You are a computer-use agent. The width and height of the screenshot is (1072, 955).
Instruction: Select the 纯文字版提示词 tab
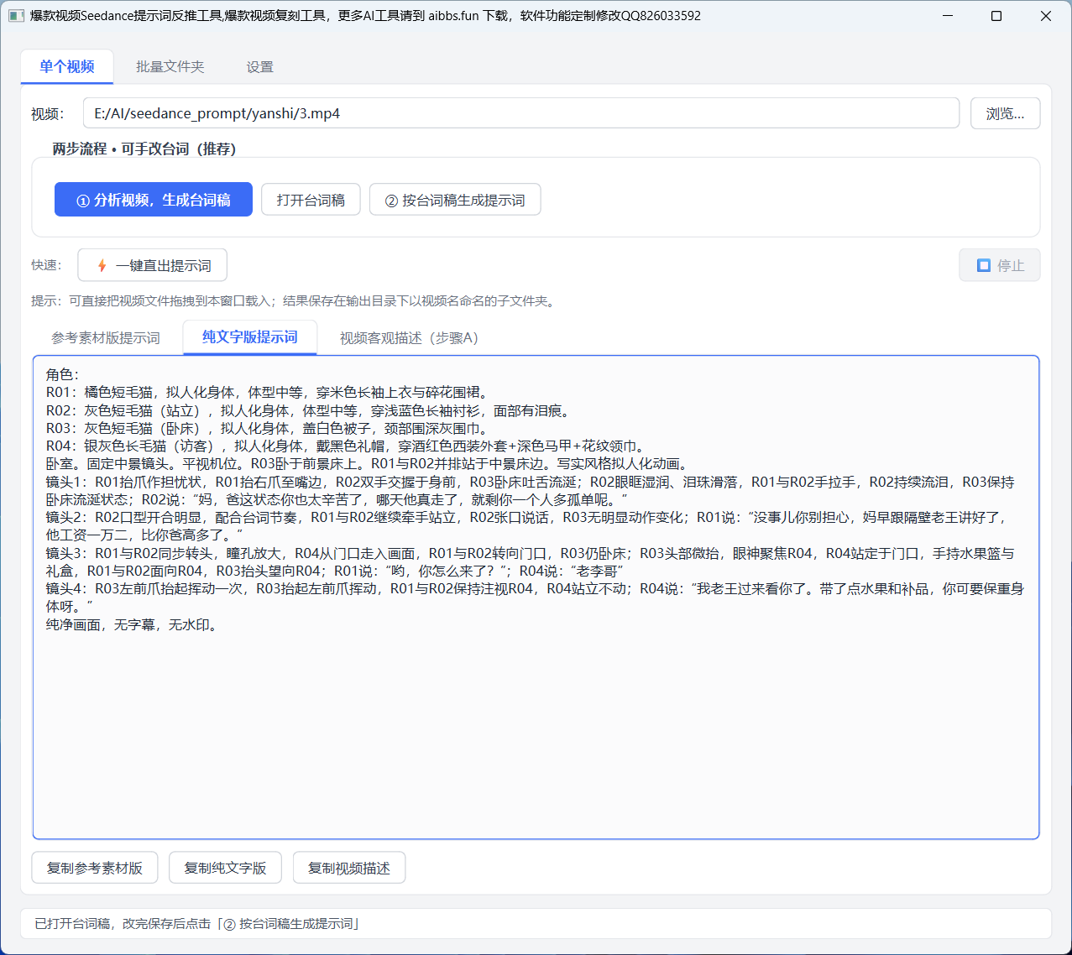(250, 337)
